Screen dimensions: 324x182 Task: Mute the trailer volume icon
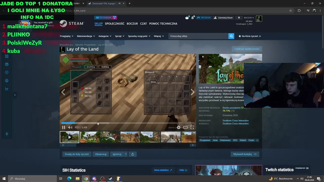pos(70,127)
